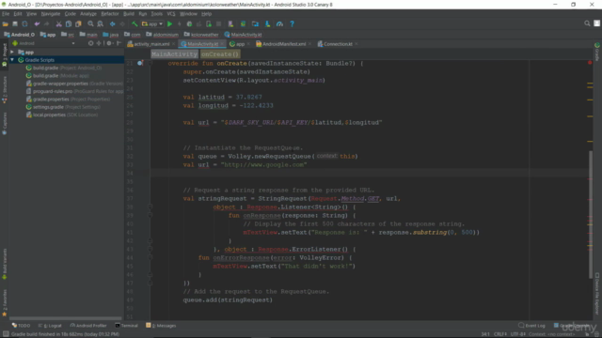Click the Open folder toolbar icon
This screenshot has width=602, height=338.
(x=5, y=23)
